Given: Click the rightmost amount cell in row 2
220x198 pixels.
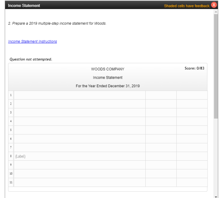Looking at the screenshot, I should pos(192,104).
